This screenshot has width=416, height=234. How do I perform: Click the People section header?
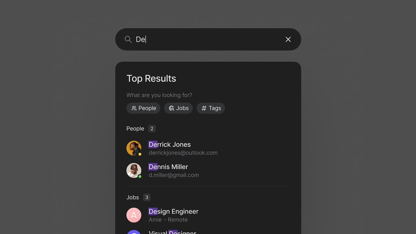tap(135, 129)
